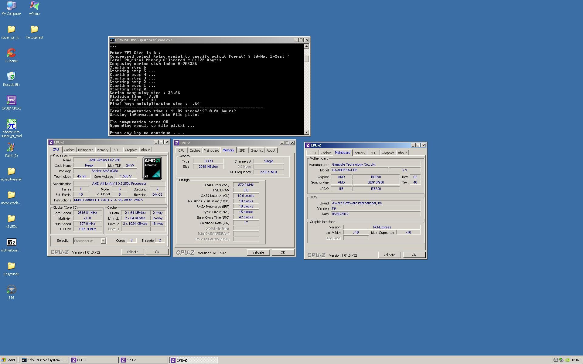Select the x2 250u folder

11,221
